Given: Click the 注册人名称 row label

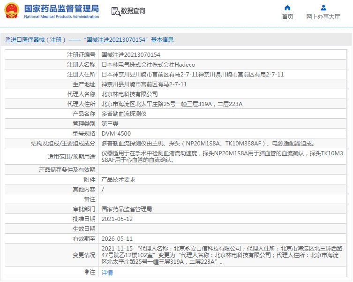Looking at the screenshot, I should (x=81, y=65).
